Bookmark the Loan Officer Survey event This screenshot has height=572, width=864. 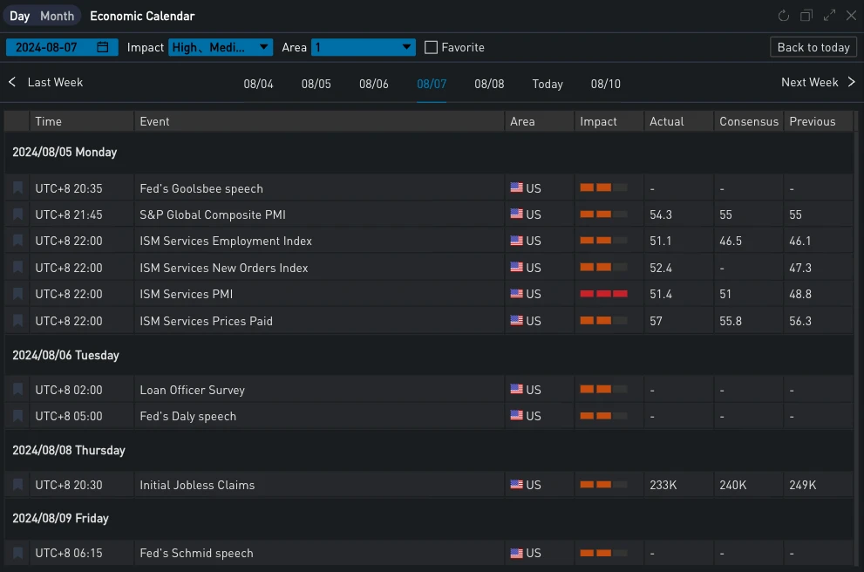point(17,390)
